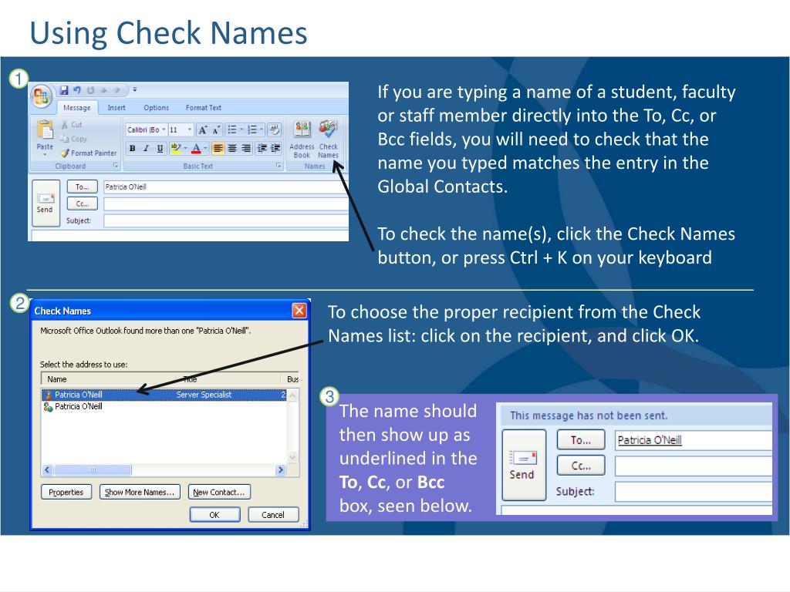Switch to the Message tab

[x=76, y=108]
